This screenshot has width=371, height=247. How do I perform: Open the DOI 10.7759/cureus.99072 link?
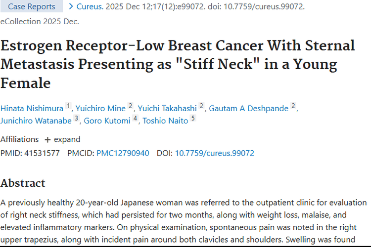pyautogui.click(x=214, y=153)
